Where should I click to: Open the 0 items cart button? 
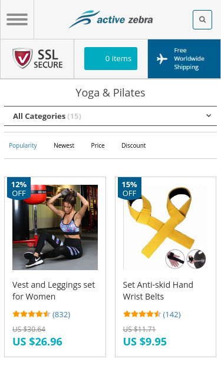[x=111, y=59]
